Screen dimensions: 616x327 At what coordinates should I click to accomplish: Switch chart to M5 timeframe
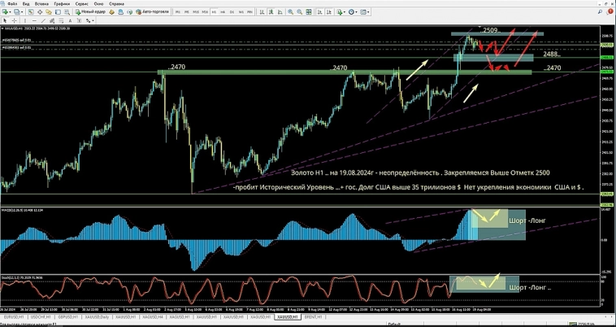pyautogui.click(x=187, y=11)
